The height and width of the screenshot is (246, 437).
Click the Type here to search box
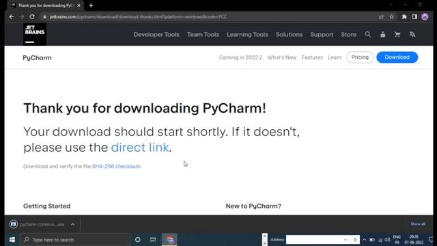[x=75, y=240]
